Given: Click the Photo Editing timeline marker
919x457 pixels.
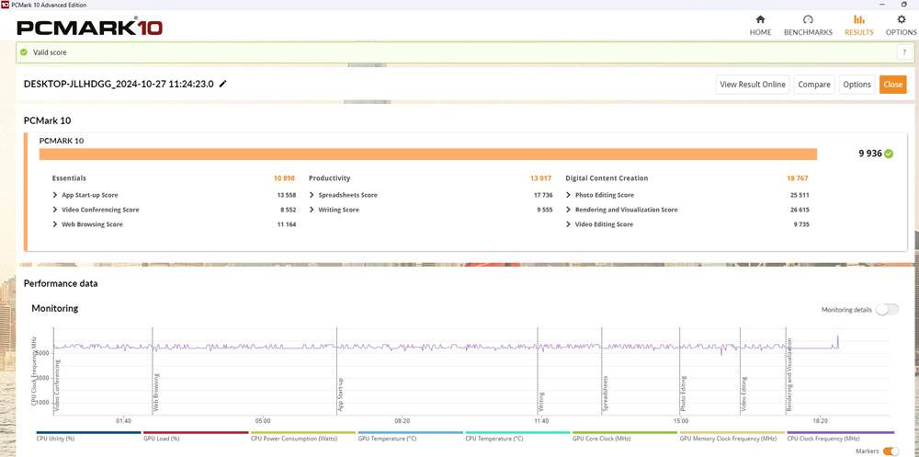Looking at the screenshot, I should coord(684,394).
